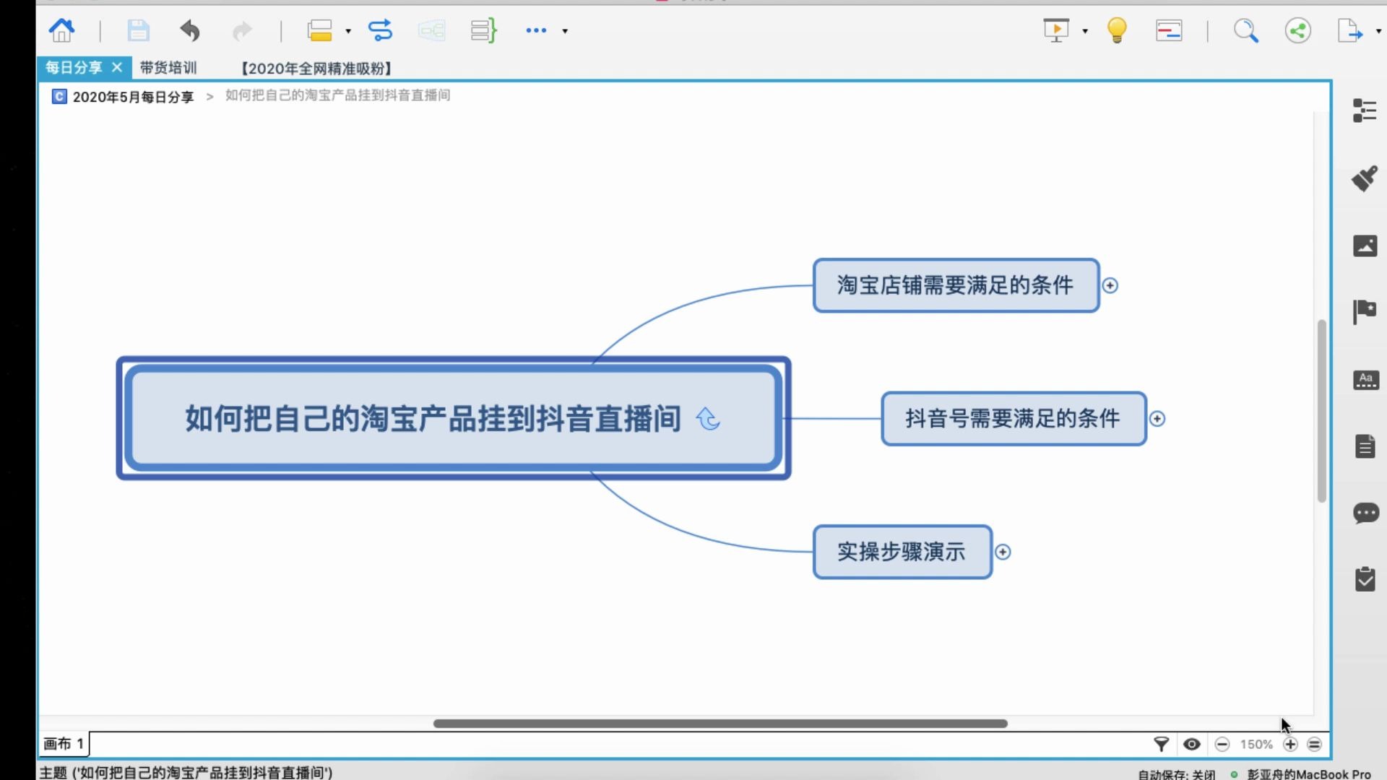Viewport: 1387px width, 780px height.
Task: Go to 2020年5月每日分享 in breadcrumb
Action: tap(133, 97)
